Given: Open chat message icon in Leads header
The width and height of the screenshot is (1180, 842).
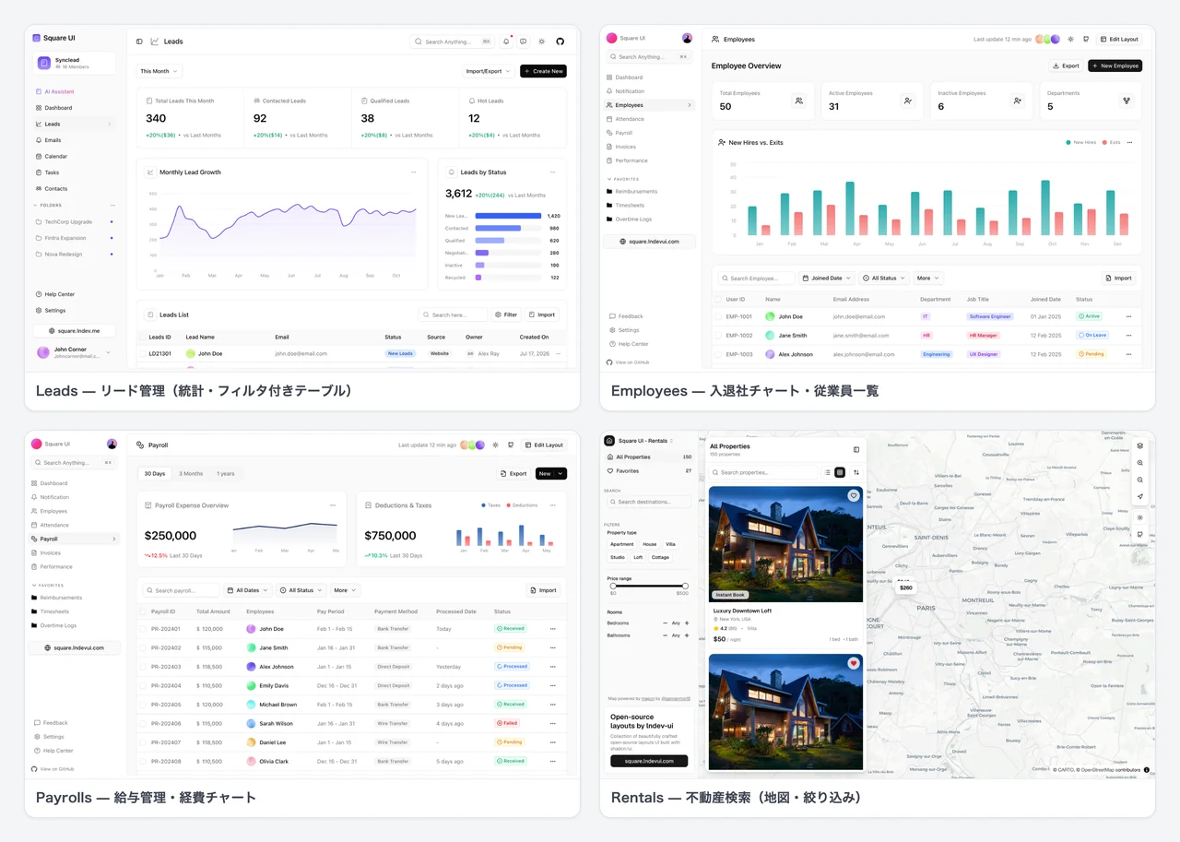Looking at the screenshot, I should 524,42.
